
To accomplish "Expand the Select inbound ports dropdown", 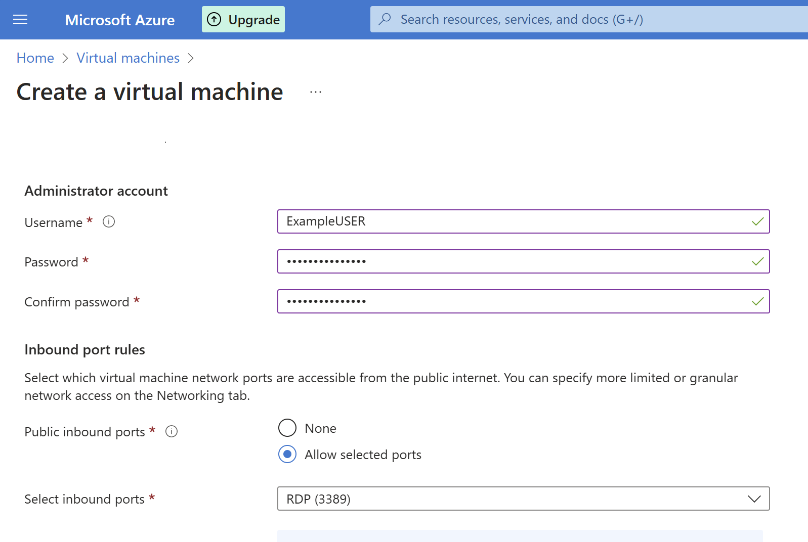I will tap(516, 499).
